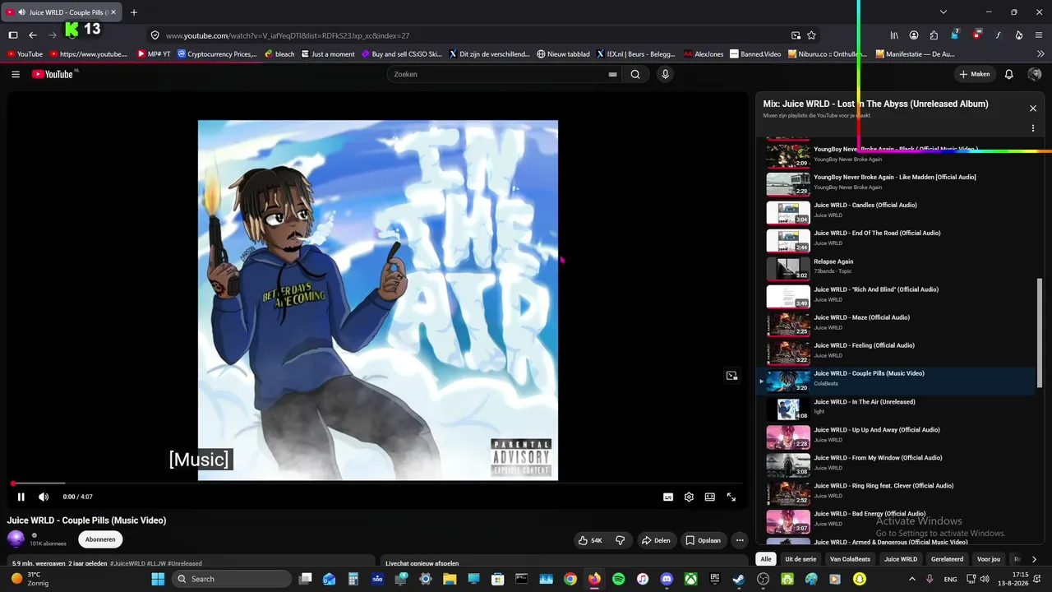Open the Windows Start menu
Screen dimensions: 1052x592
158,579
